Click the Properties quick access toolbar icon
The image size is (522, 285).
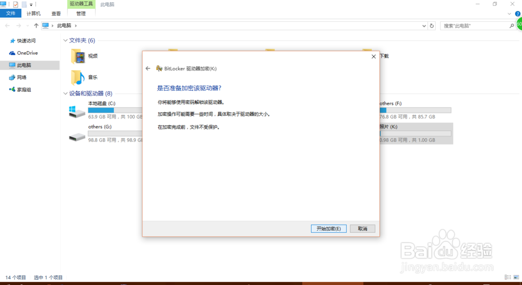[x=15, y=4]
